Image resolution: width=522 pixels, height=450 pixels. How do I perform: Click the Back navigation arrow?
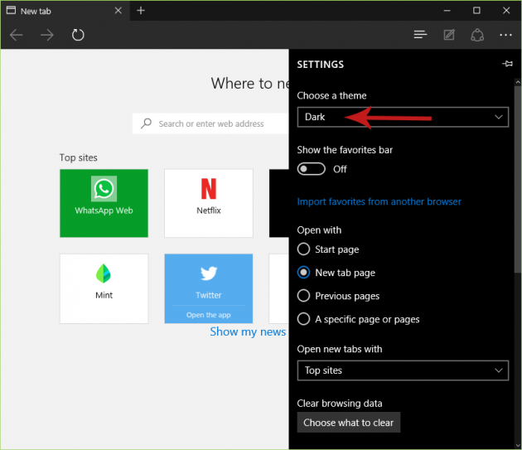(17, 35)
